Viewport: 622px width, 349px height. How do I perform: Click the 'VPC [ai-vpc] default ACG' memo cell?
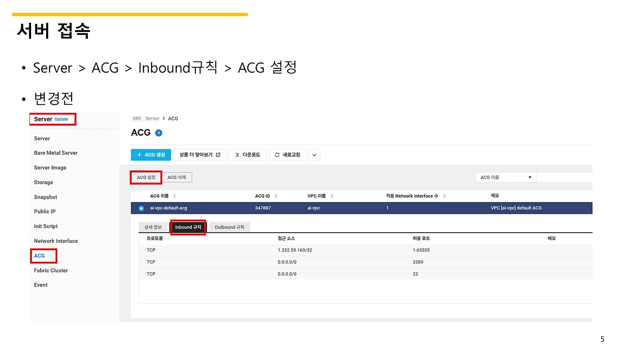click(517, 208)
